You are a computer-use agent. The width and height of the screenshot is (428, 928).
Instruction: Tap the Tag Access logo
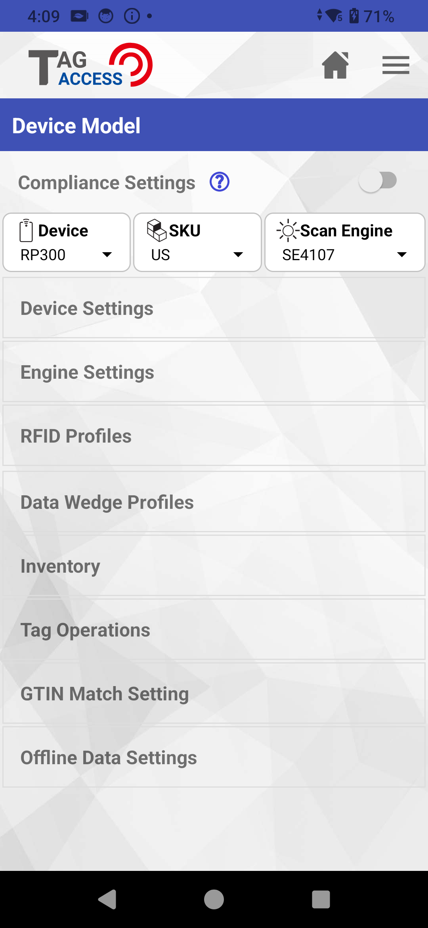click(x=90, y=65)
